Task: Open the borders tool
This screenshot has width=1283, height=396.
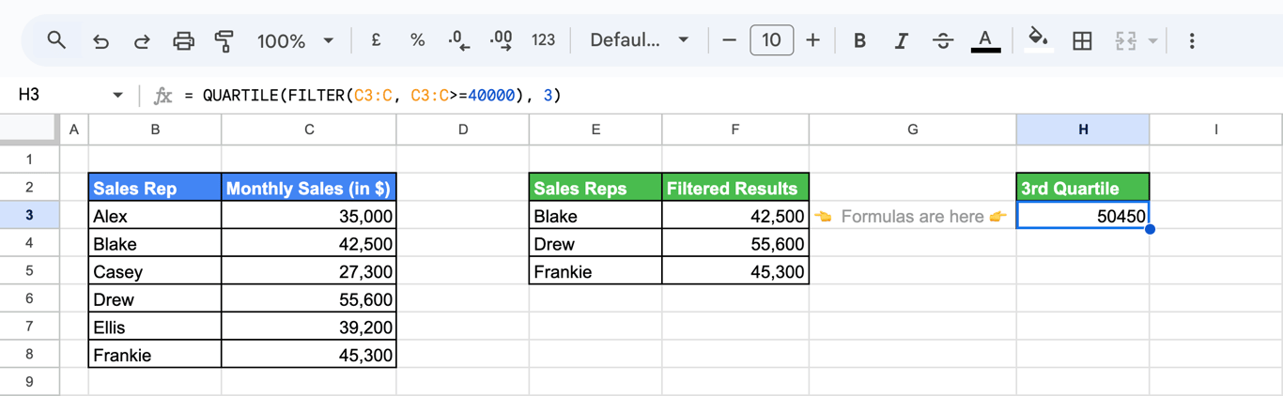Action: coord(1082,40)
